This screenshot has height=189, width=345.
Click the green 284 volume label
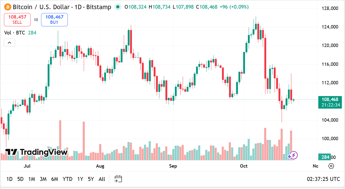(x=325, y=157)
